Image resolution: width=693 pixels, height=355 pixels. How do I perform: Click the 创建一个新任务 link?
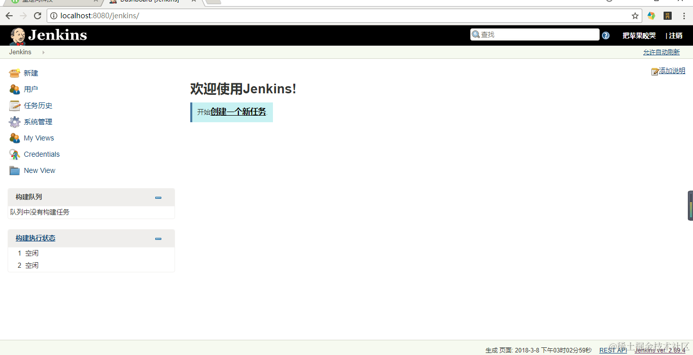[238, 112]
